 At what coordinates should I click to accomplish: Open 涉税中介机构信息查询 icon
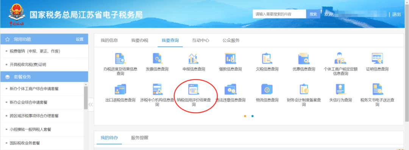click(157, 89)
